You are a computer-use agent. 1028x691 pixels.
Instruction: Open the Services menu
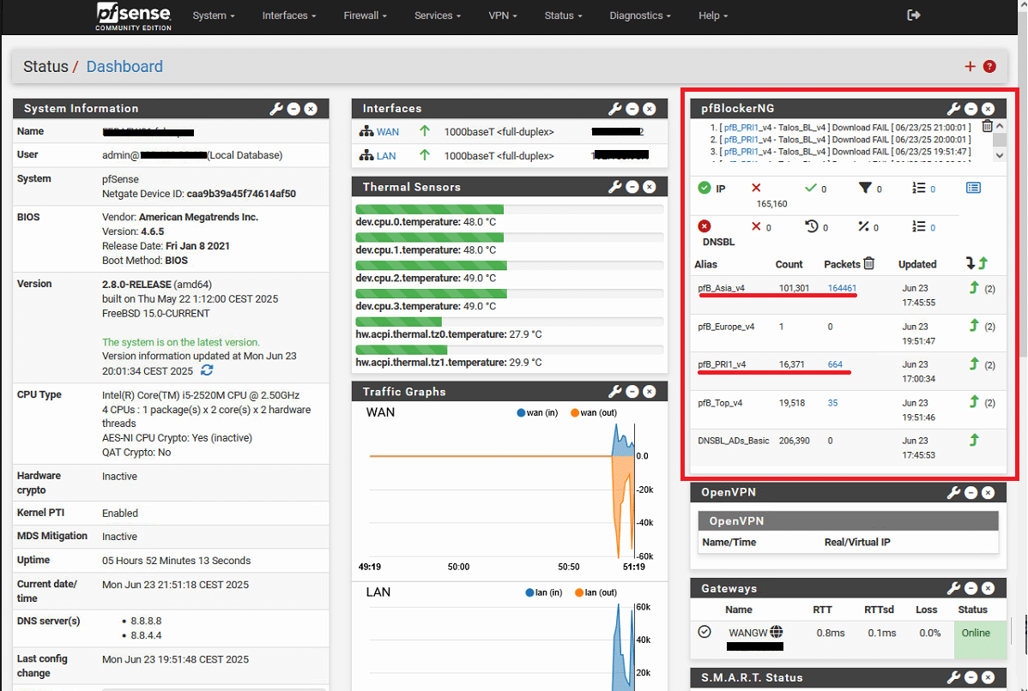point(438,15)
